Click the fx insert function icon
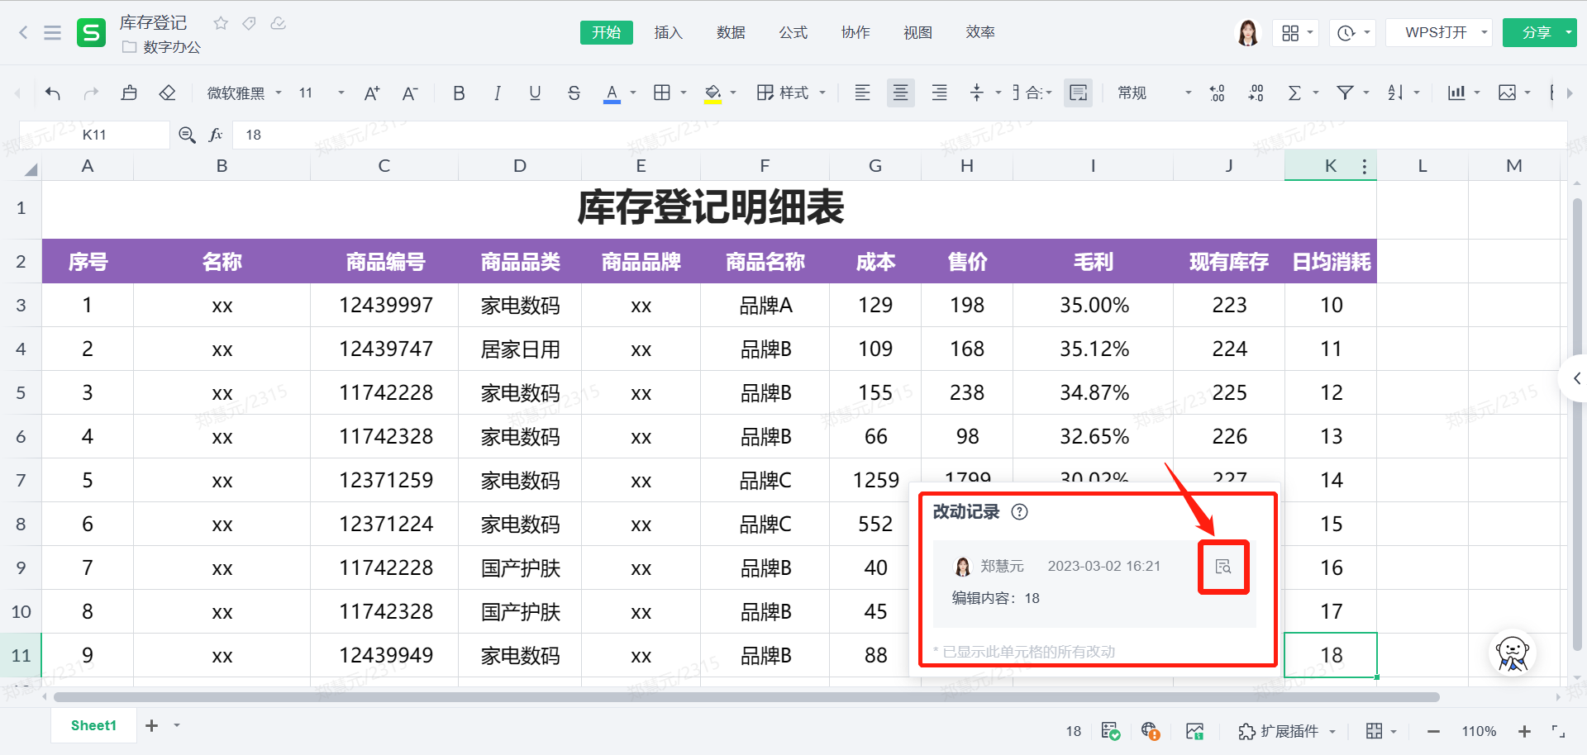The width and height of the screenshot is (1587, 755). [216, 135]
